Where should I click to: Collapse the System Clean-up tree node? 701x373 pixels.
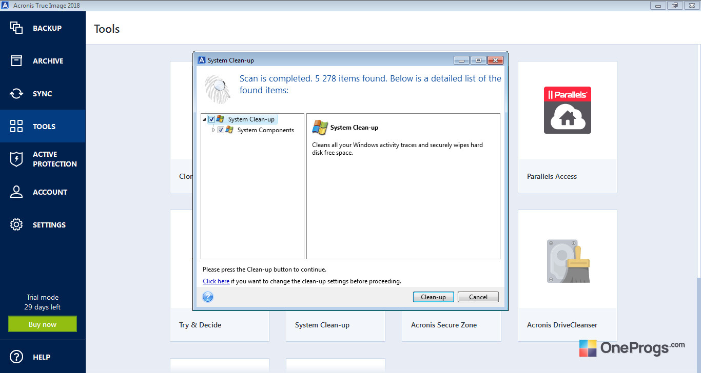point(205,119)
